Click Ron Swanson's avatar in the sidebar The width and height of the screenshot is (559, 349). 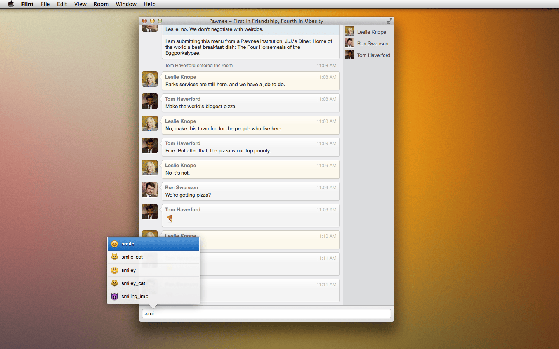(x=350, y=43)
